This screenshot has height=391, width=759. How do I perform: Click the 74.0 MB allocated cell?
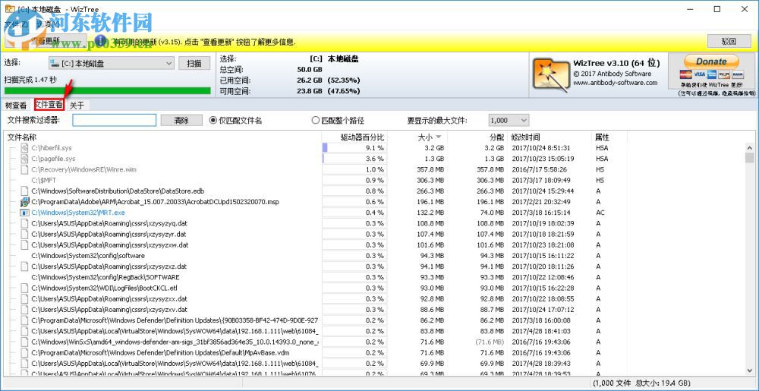[x=491, y=213]
